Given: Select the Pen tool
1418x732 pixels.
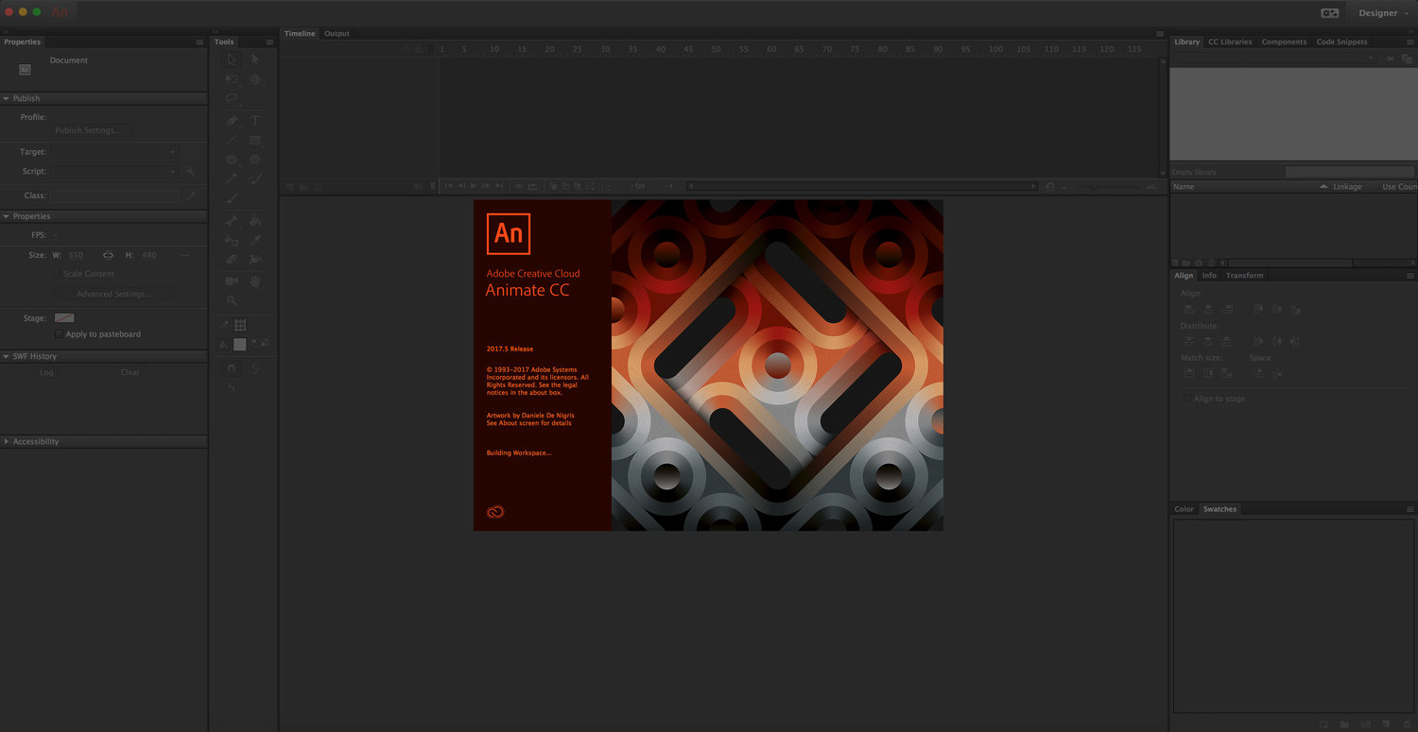Looking at the screenshot, I should pos(232,121).
